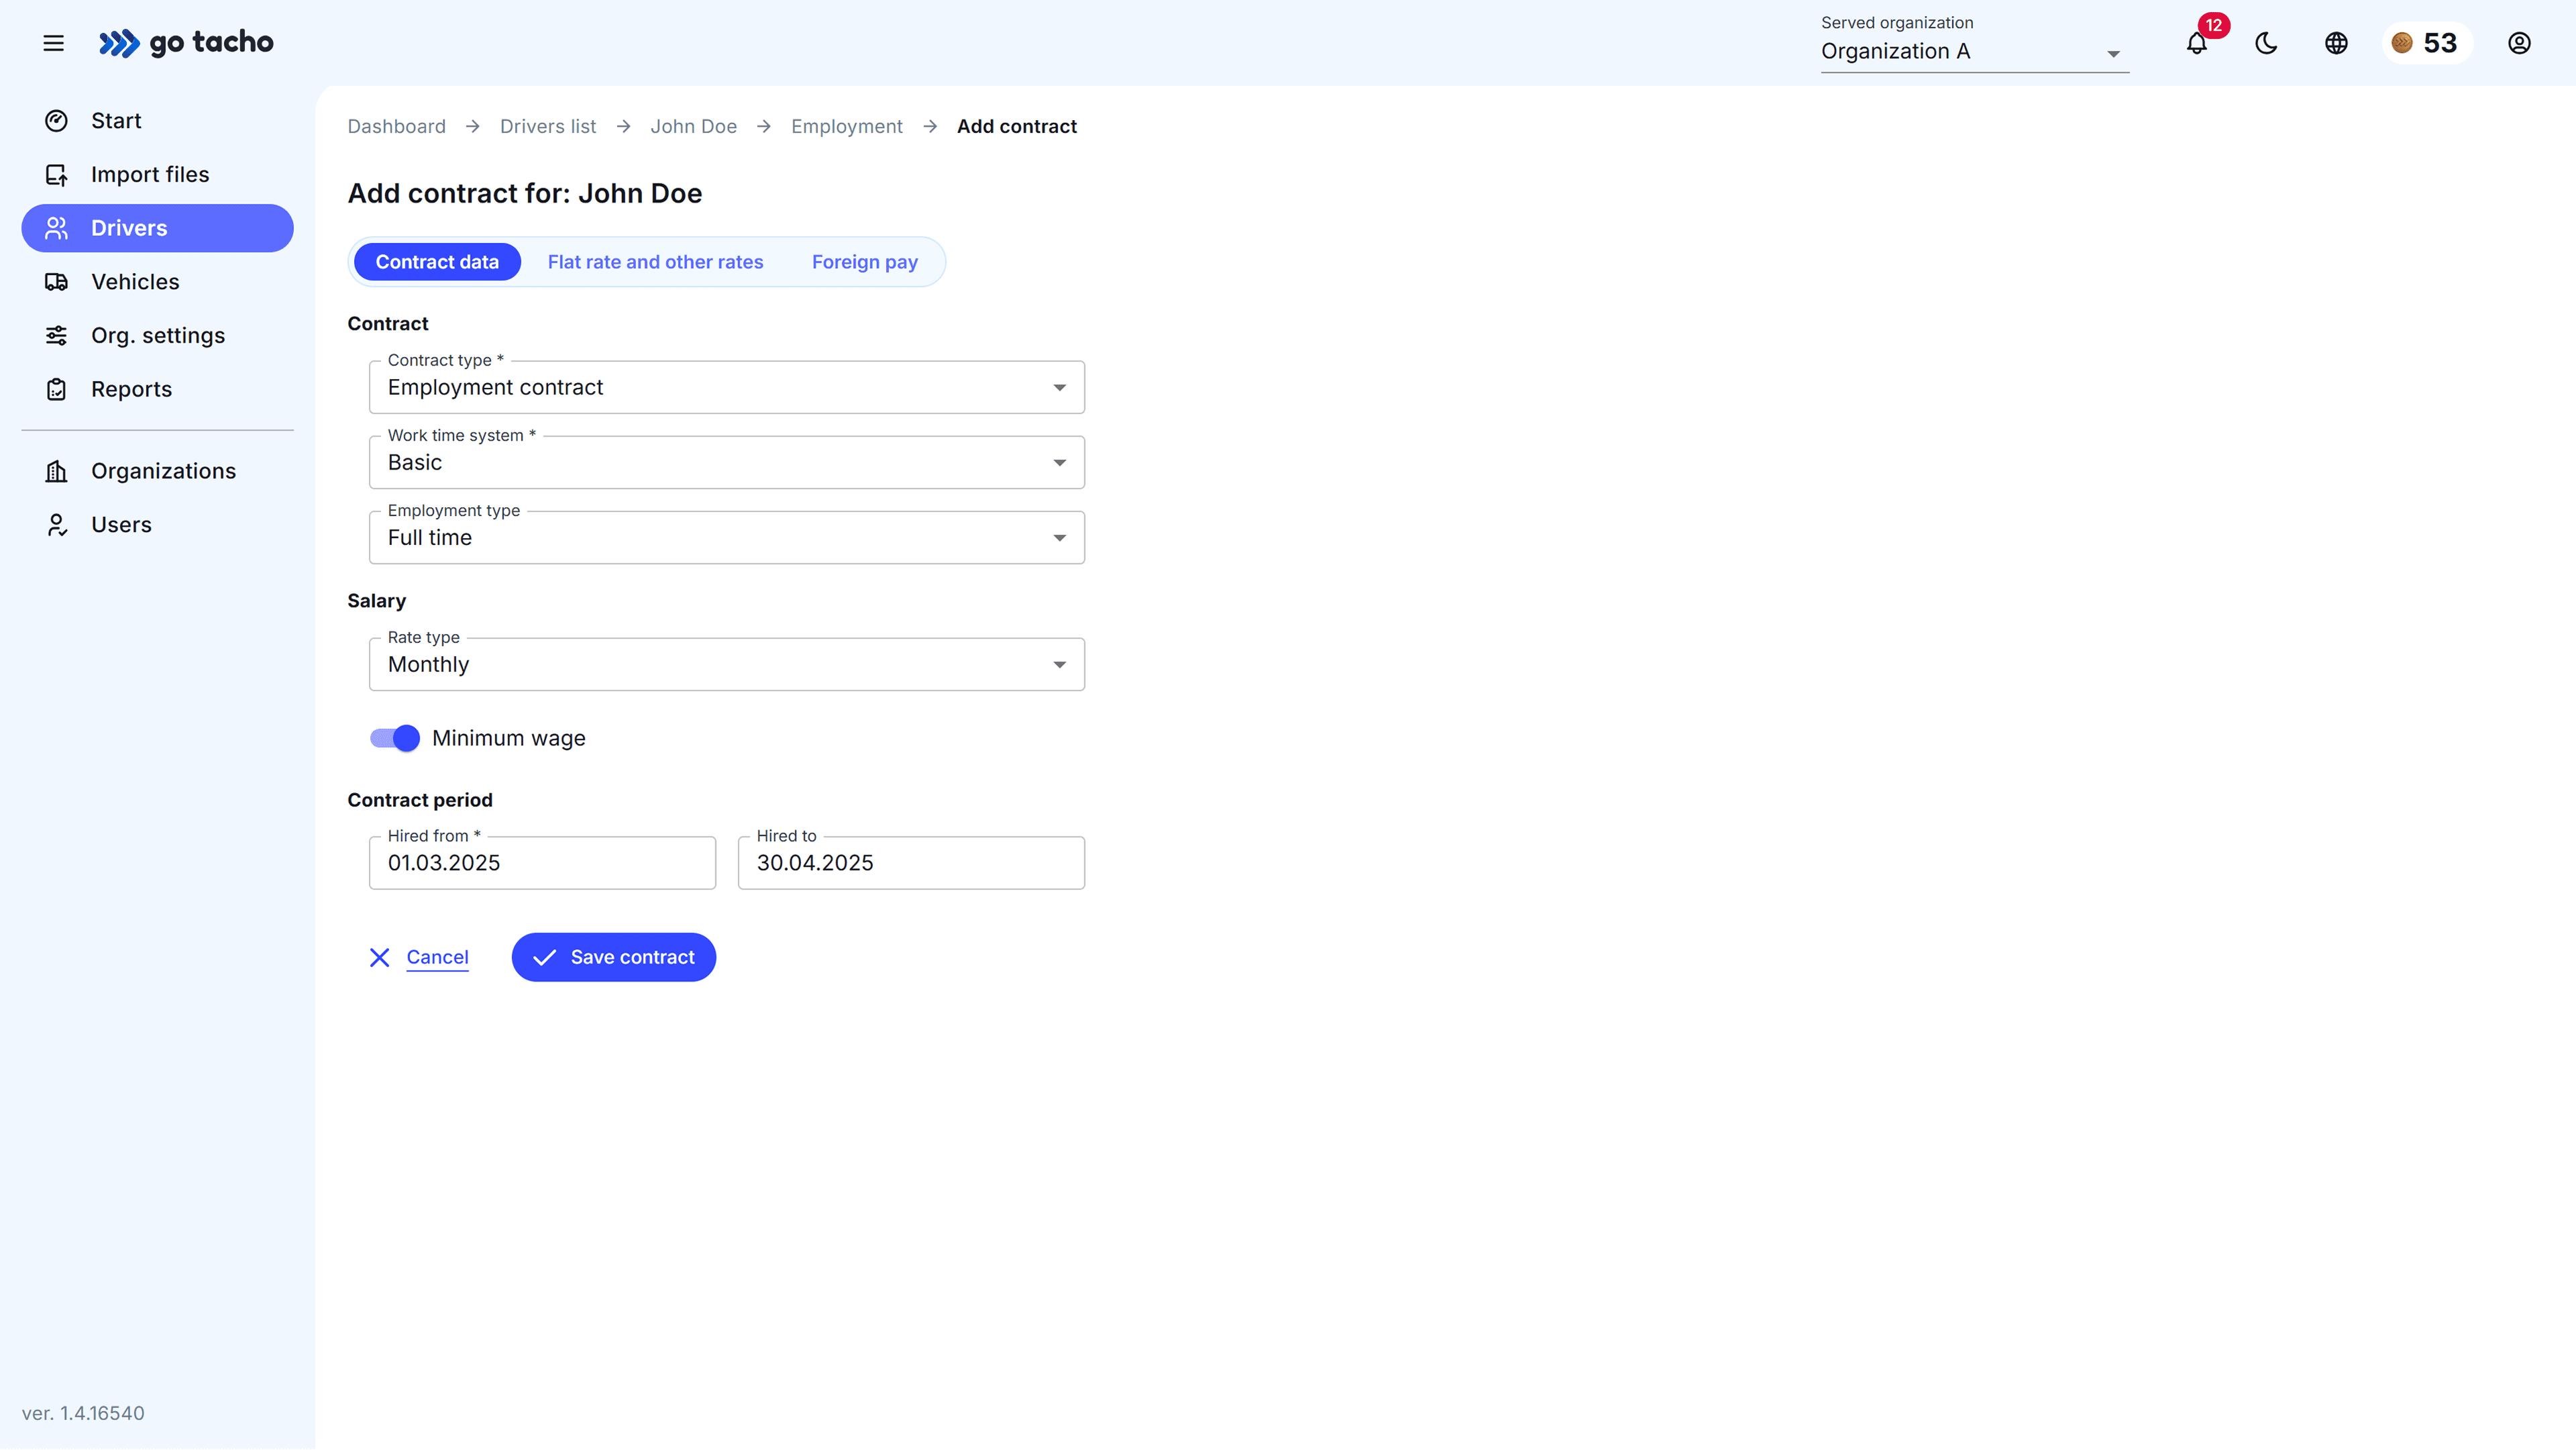Go back via the Drivers list breadcrumb

point(547,126)
